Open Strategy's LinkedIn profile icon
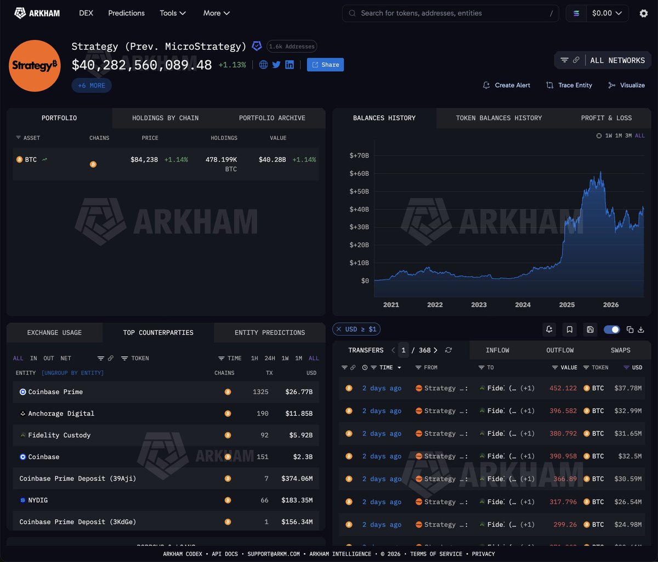This screenshot has width=658, height=562. 290,65
